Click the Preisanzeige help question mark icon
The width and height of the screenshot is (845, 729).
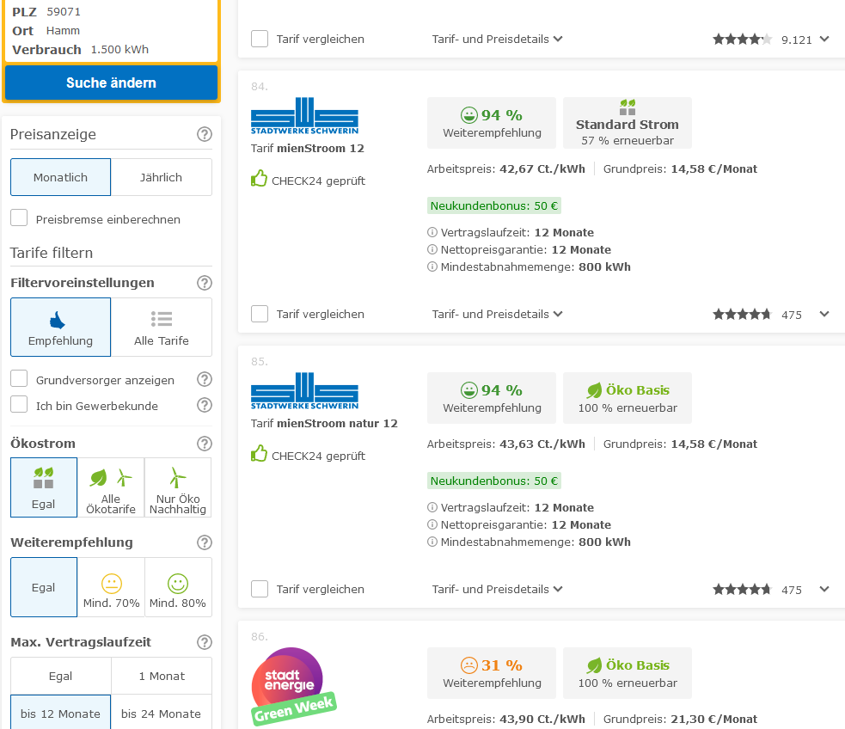(205, 134)
